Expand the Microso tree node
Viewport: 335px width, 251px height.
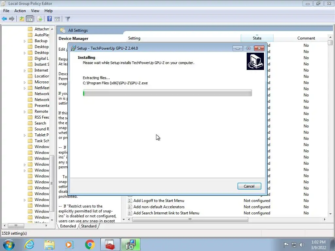coord(25,82)
